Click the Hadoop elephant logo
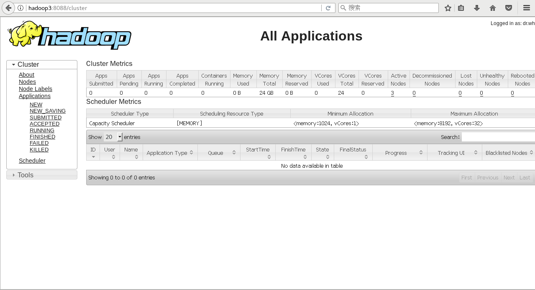This screenshot has width=535, height=290. coord(69,35)
